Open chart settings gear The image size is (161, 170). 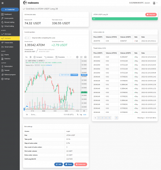click(x=77, y=57)
